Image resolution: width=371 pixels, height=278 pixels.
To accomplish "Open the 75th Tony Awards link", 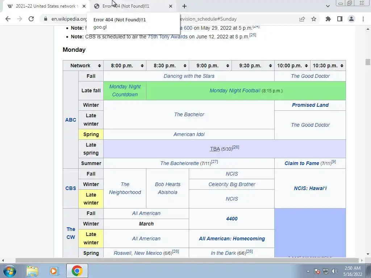I will pos(167,37).
